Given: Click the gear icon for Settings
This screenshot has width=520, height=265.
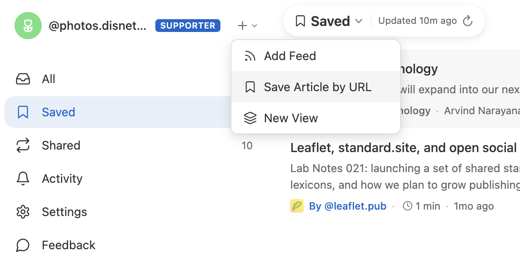Looking at the screenshot, I should tap(23, 212).
